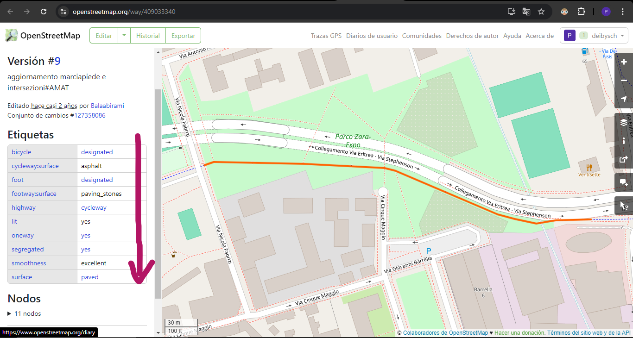
Task: View site information in address bar
Action: click(x=63, y=12)
